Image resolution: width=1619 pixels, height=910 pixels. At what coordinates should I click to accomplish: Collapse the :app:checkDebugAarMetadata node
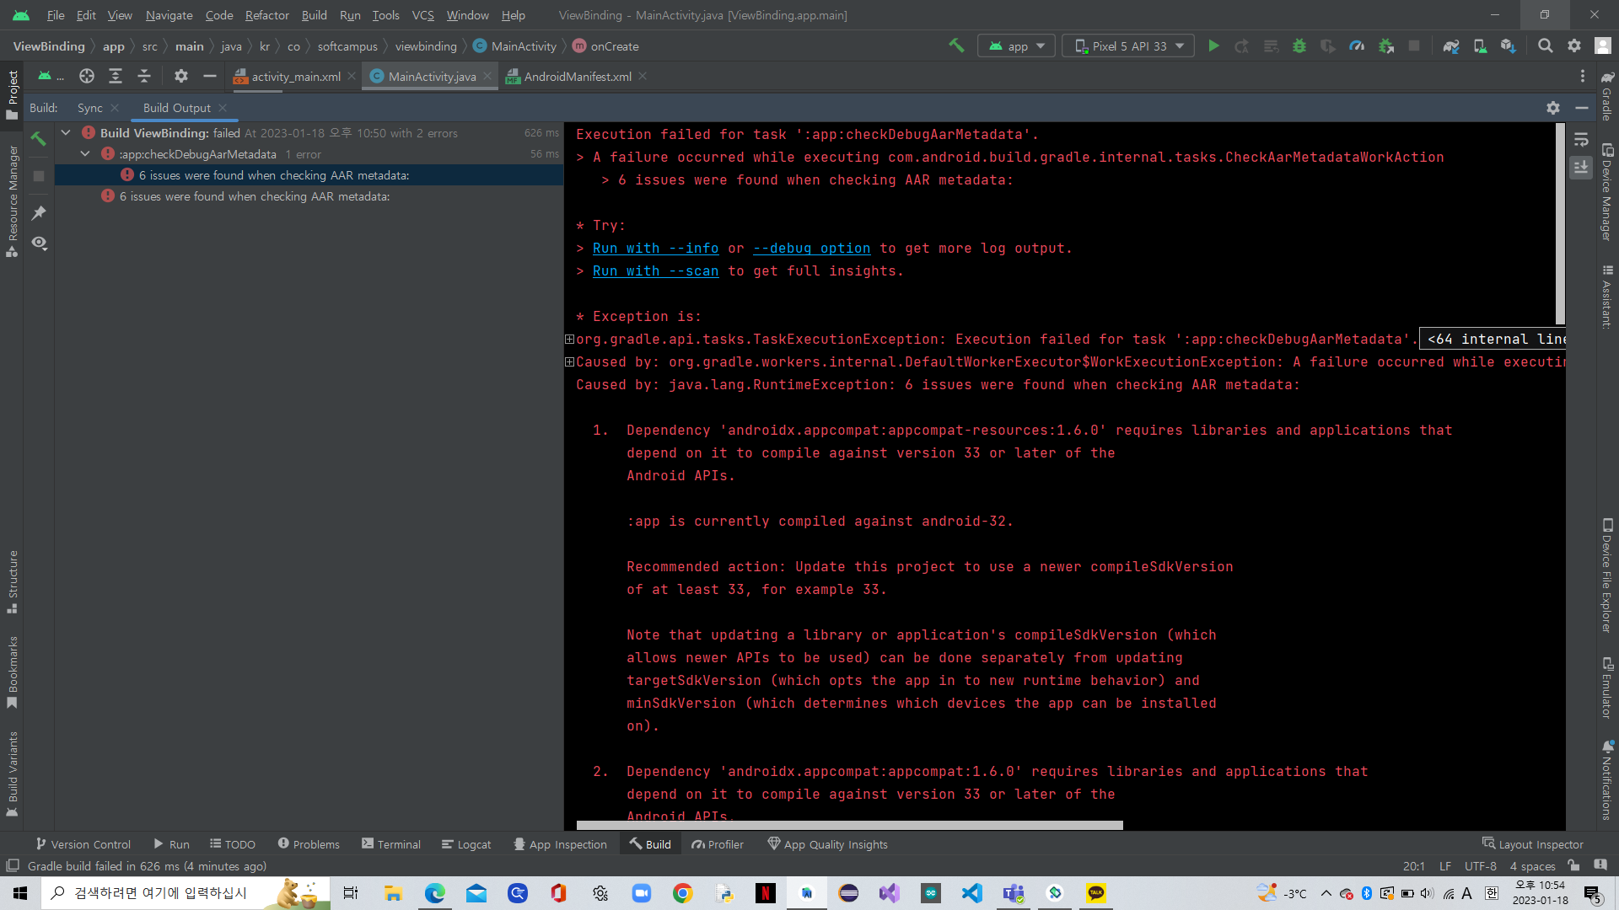point(85,154)
